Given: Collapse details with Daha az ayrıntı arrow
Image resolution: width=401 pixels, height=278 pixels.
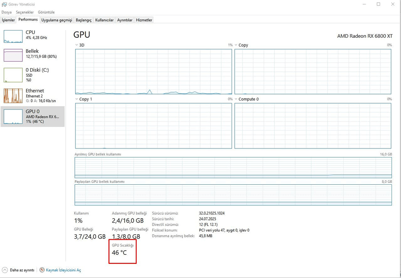Looking at the screenshot, I should pos(5,270).
